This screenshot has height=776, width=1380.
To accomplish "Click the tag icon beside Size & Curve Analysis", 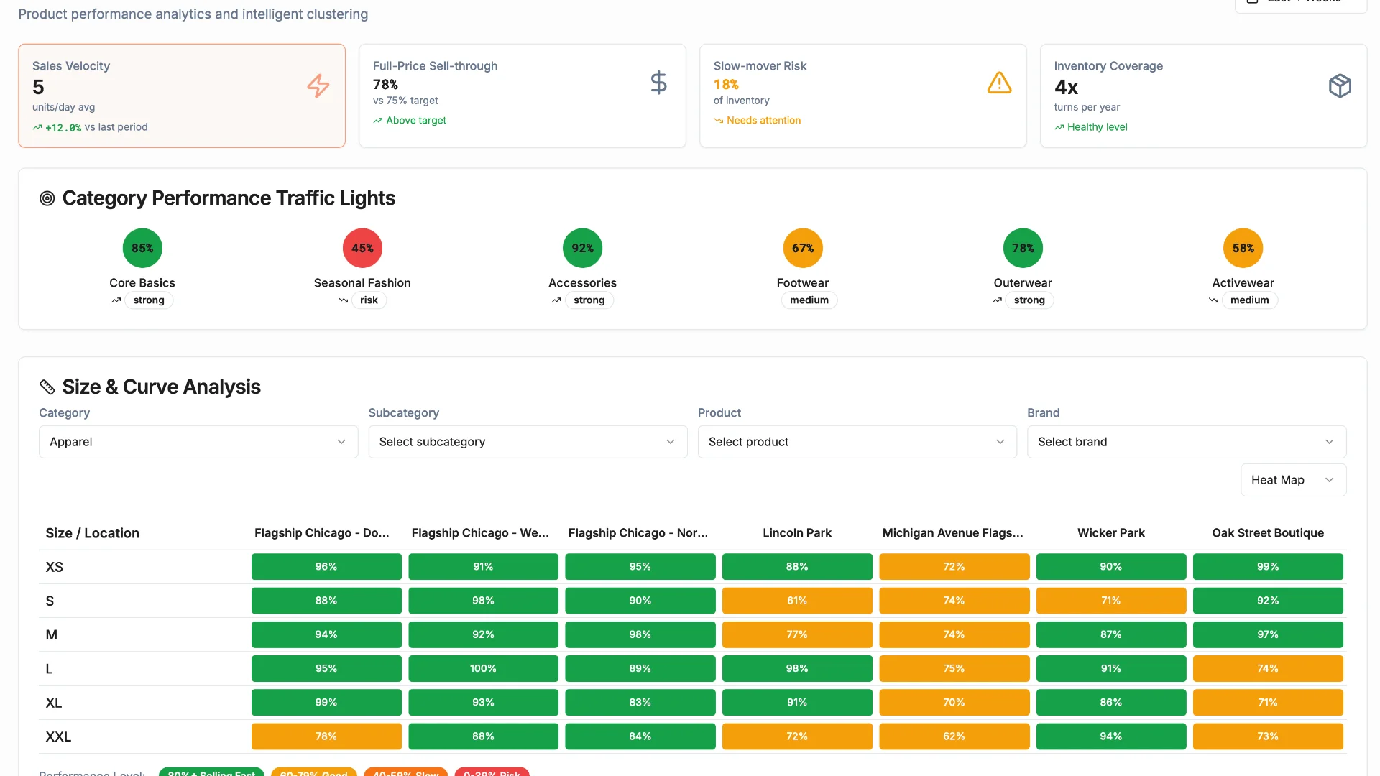I will click(x=47, y=387).
